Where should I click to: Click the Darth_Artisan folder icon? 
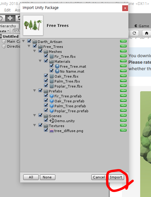pyautogui.click(x=35, y=41)
